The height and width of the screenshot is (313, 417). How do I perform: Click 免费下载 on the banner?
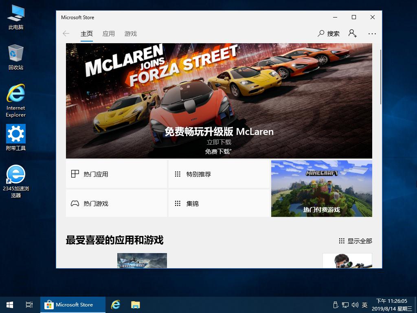218,152
